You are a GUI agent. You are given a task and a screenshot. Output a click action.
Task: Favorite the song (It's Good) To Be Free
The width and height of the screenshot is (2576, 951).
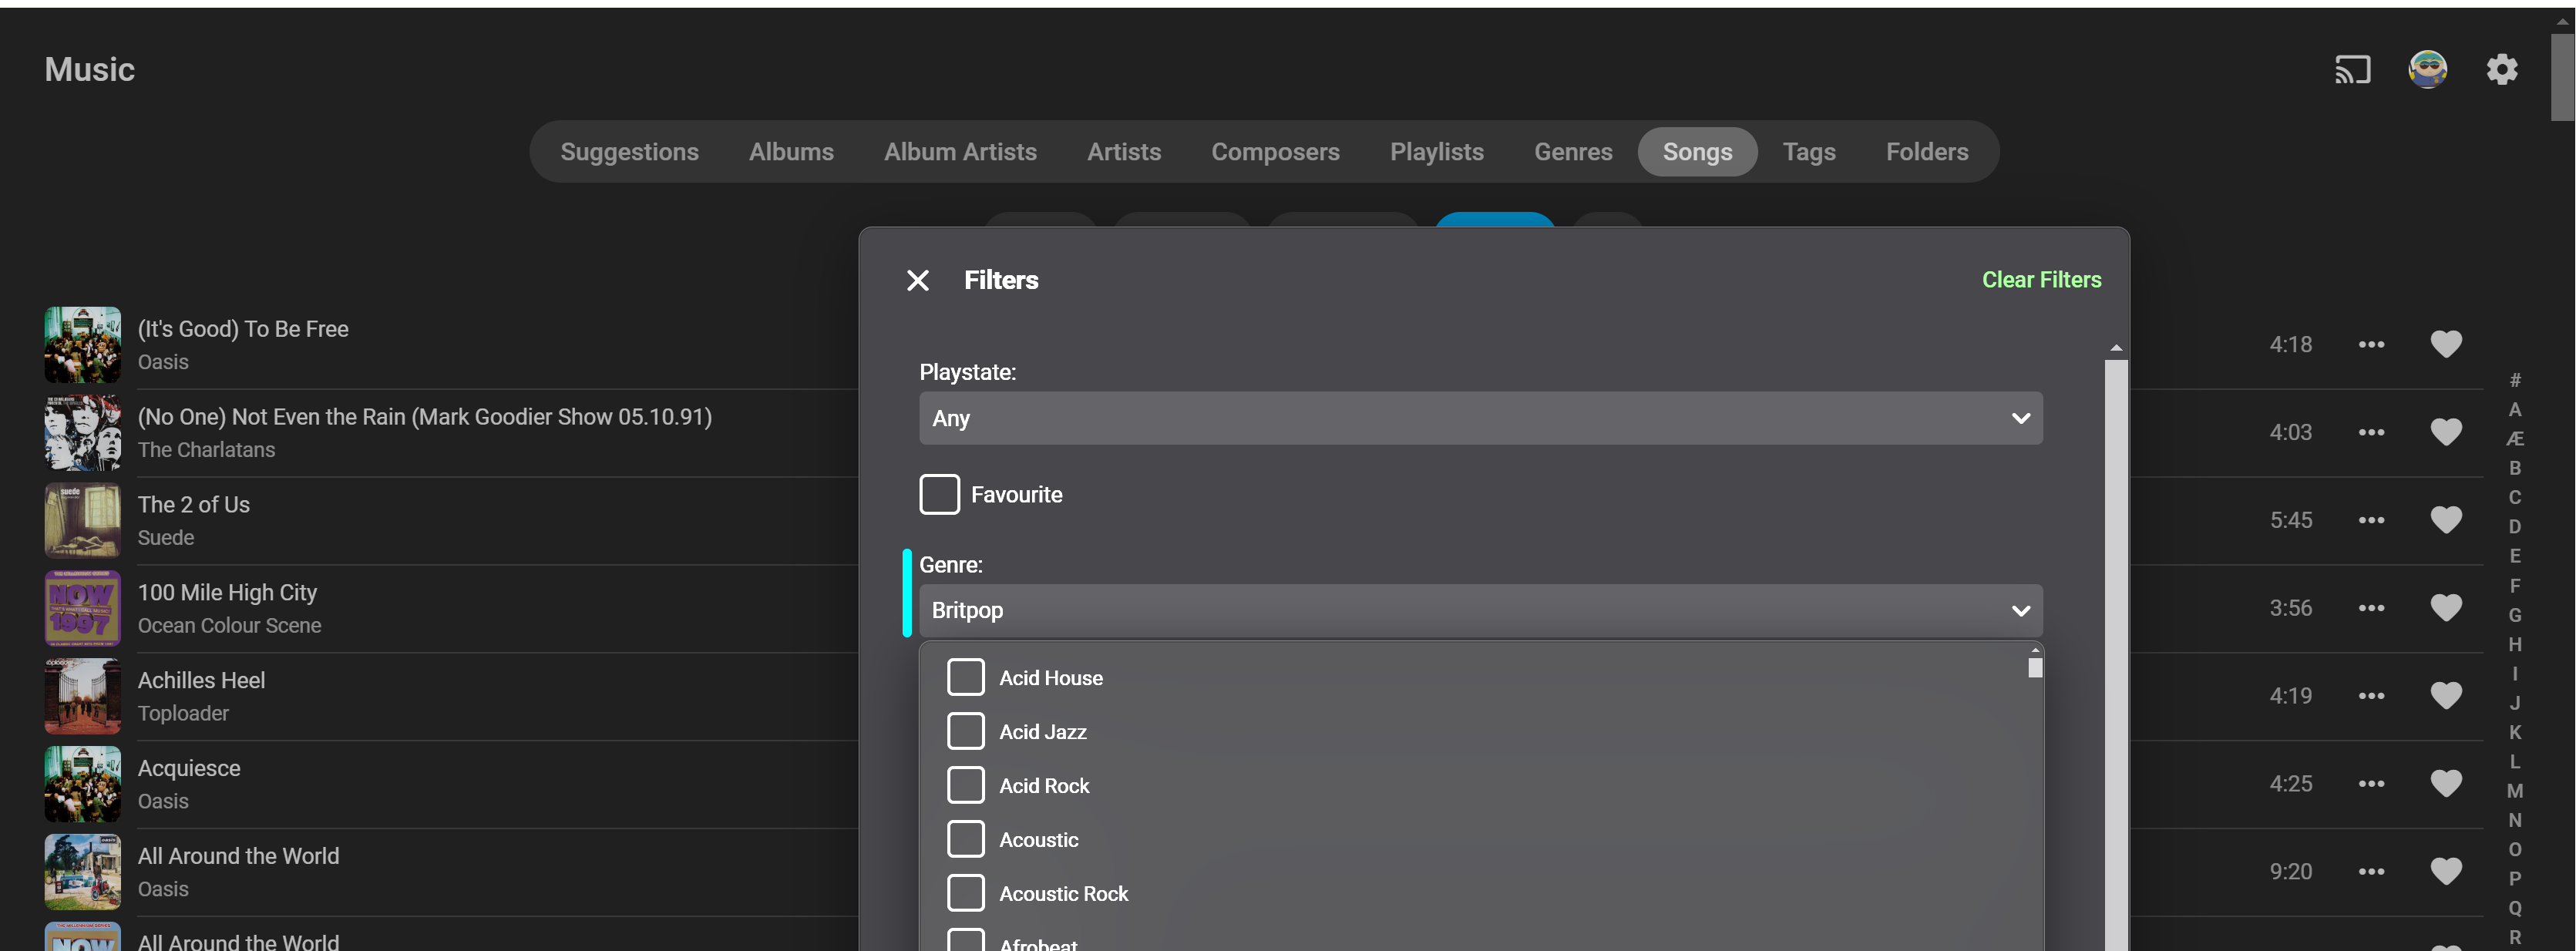2446,344
